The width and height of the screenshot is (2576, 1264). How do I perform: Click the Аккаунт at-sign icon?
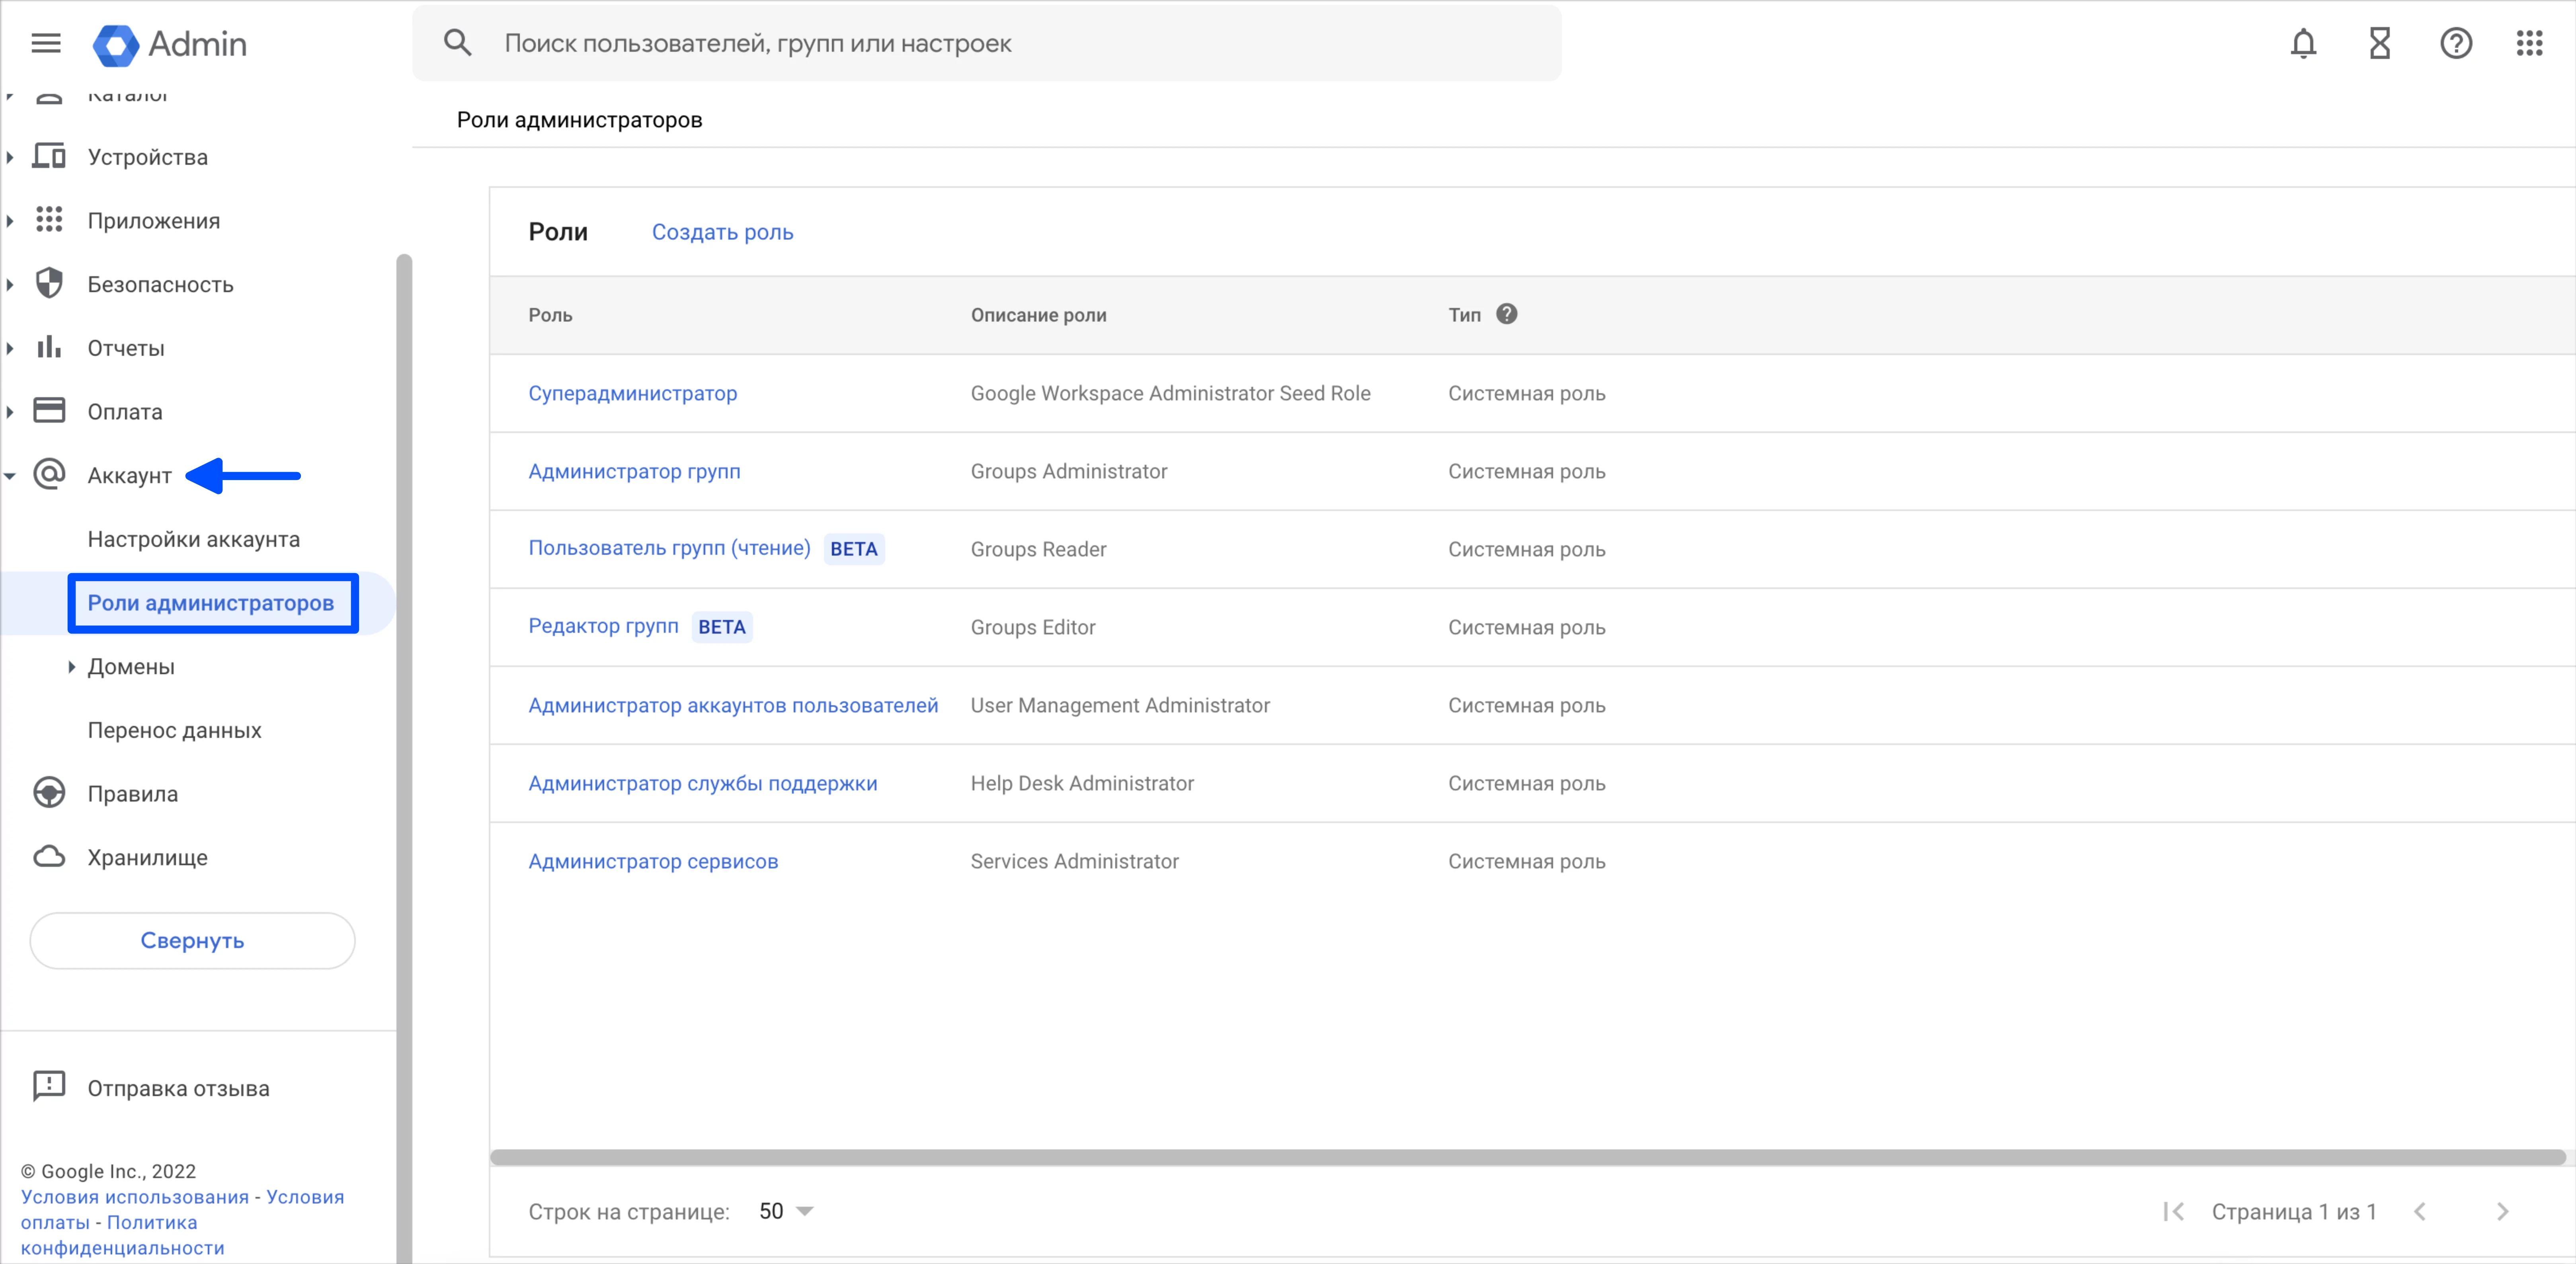coord(49,474)
